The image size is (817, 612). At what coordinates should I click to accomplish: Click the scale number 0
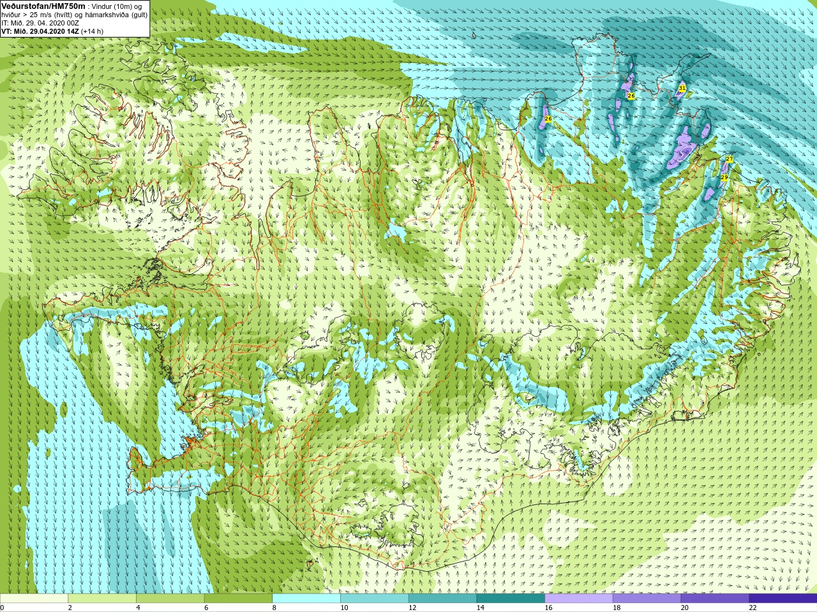(2, 608)
